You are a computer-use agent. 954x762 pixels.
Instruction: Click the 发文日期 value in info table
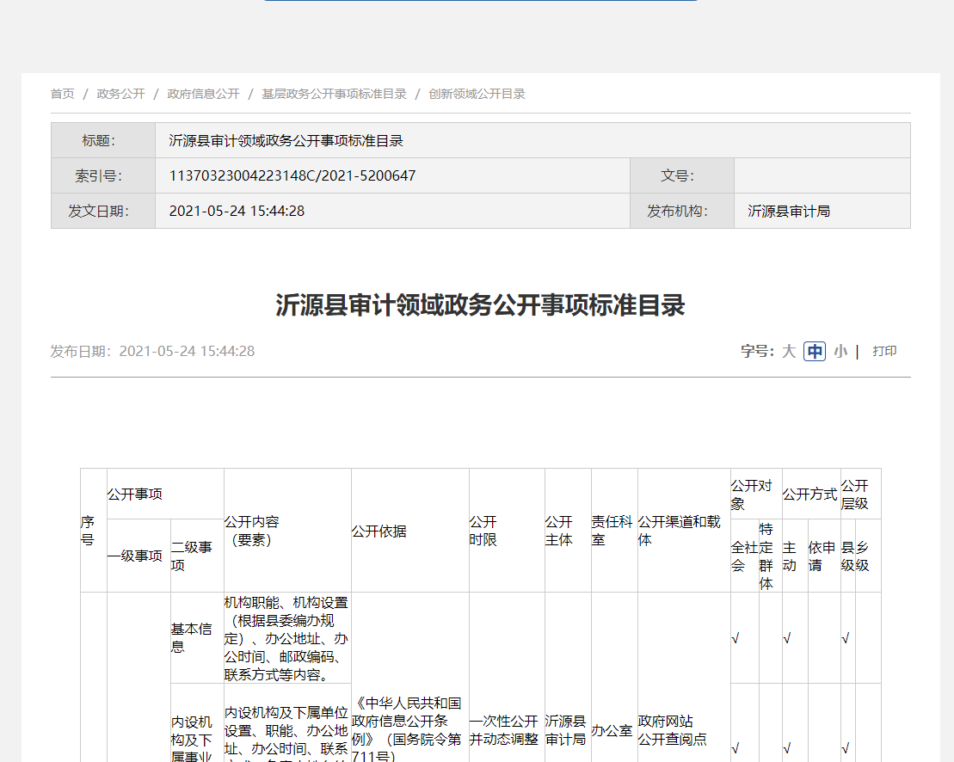click(237, 211)
